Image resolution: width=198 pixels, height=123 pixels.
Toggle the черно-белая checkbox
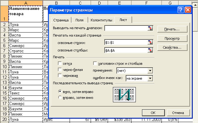point(60,69)
